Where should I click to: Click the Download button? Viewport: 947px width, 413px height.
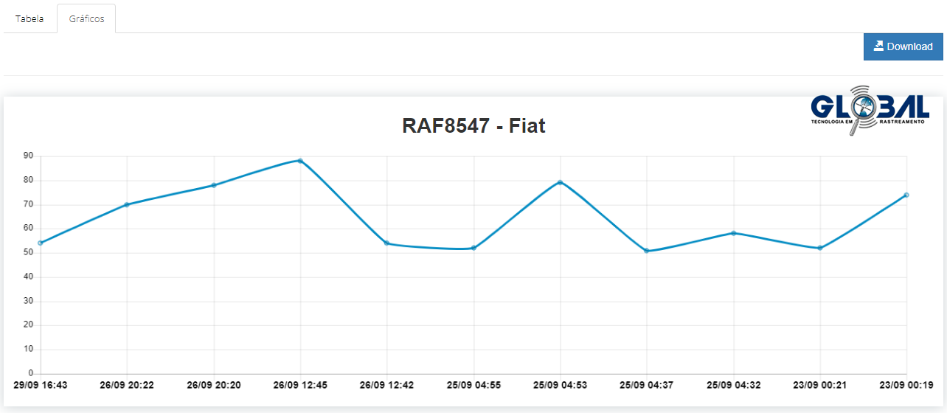(x=903, y=46)
